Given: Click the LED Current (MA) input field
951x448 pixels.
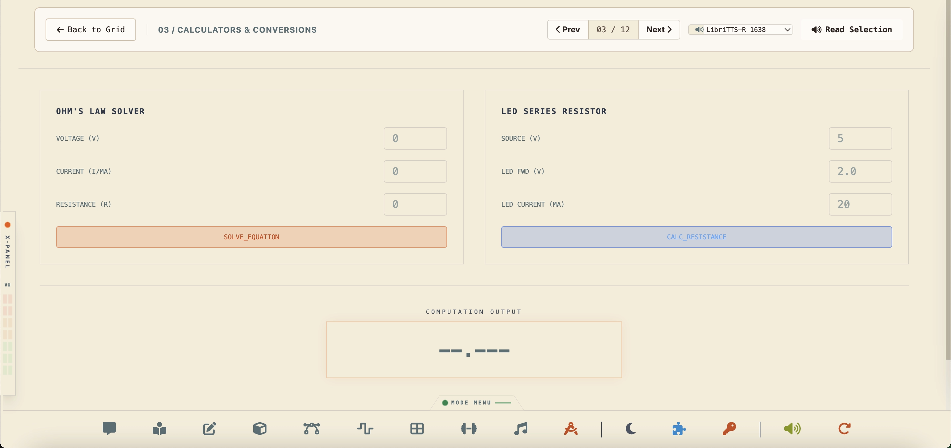Looking at the screenshot, I should (860, 204).
